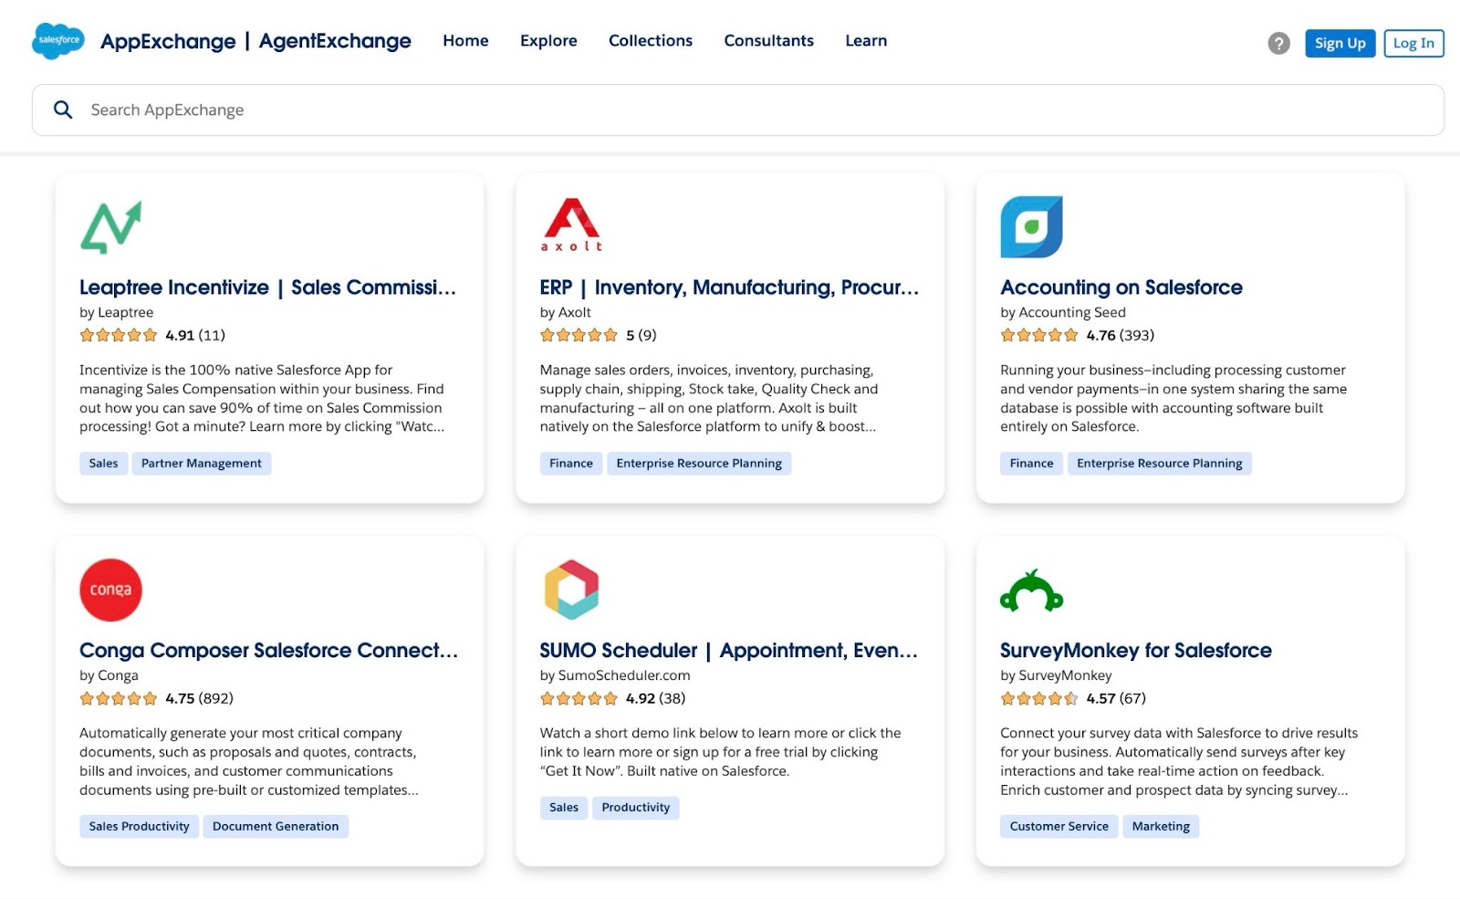The width and height of the screenshot is (1460, 899).
Task: Open the Leaptree Incentivize Sales Commission listing title
Action: click(x=267, y=287)
